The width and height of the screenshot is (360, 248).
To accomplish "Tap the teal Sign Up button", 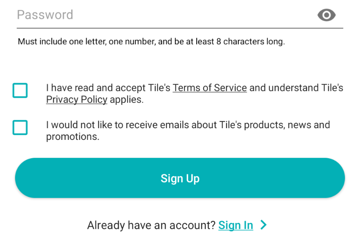I will [x=180, y=178].
